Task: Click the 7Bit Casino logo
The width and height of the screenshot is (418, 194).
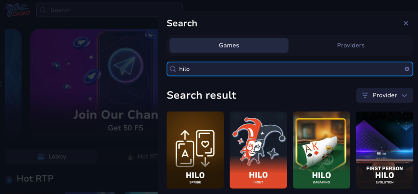Action: click(18, 10)
